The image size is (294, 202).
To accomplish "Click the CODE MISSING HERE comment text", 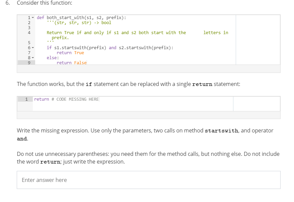I will tap(74, 99).
